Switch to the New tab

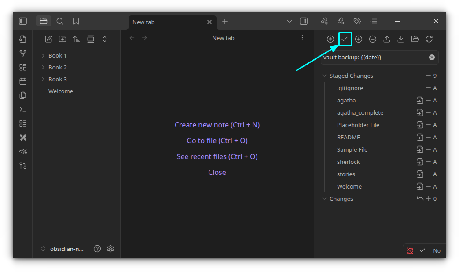144,22
